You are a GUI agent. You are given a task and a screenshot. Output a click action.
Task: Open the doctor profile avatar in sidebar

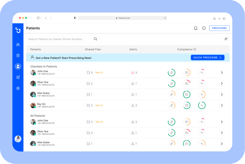pos(18,139)
